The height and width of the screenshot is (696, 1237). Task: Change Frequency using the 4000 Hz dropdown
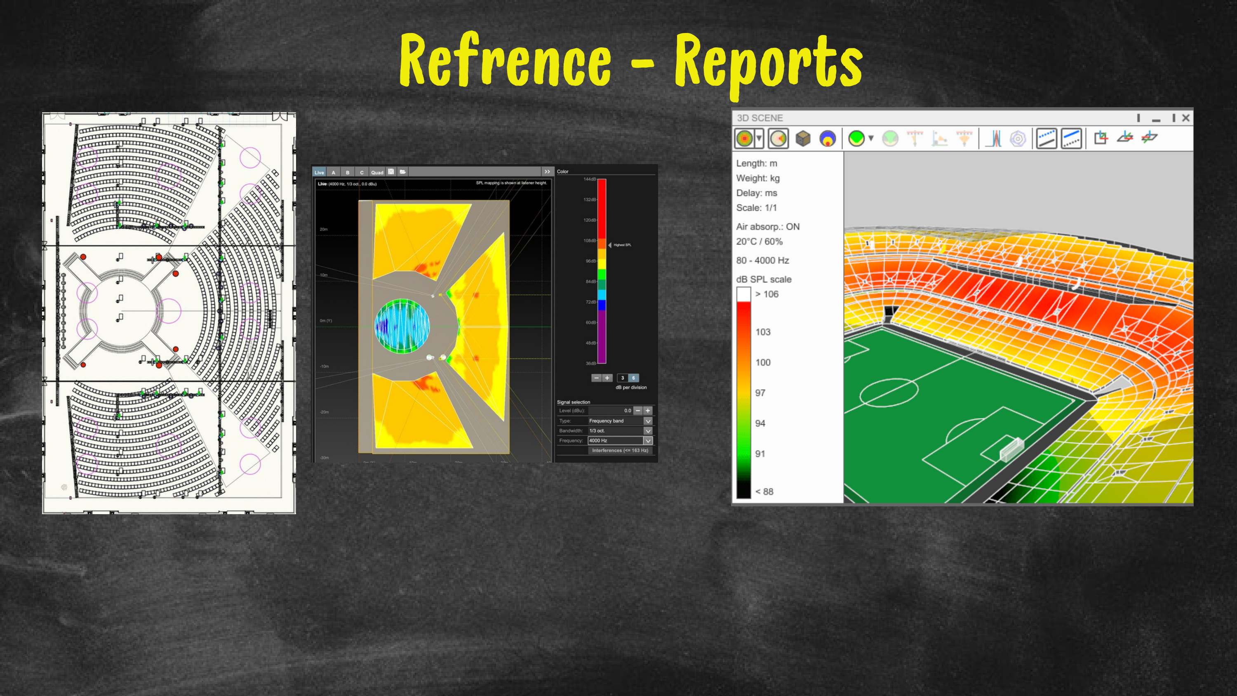point(648,440)
